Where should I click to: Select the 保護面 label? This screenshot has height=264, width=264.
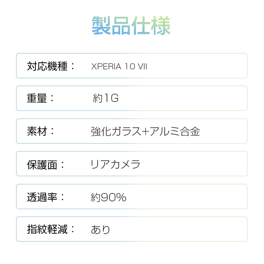tap(43, 164)
